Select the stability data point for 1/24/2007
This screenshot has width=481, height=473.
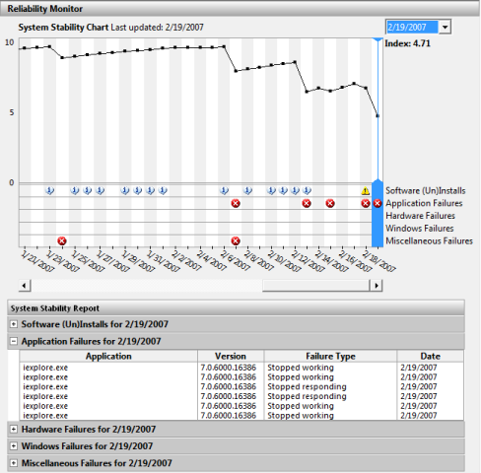point(62,58)
